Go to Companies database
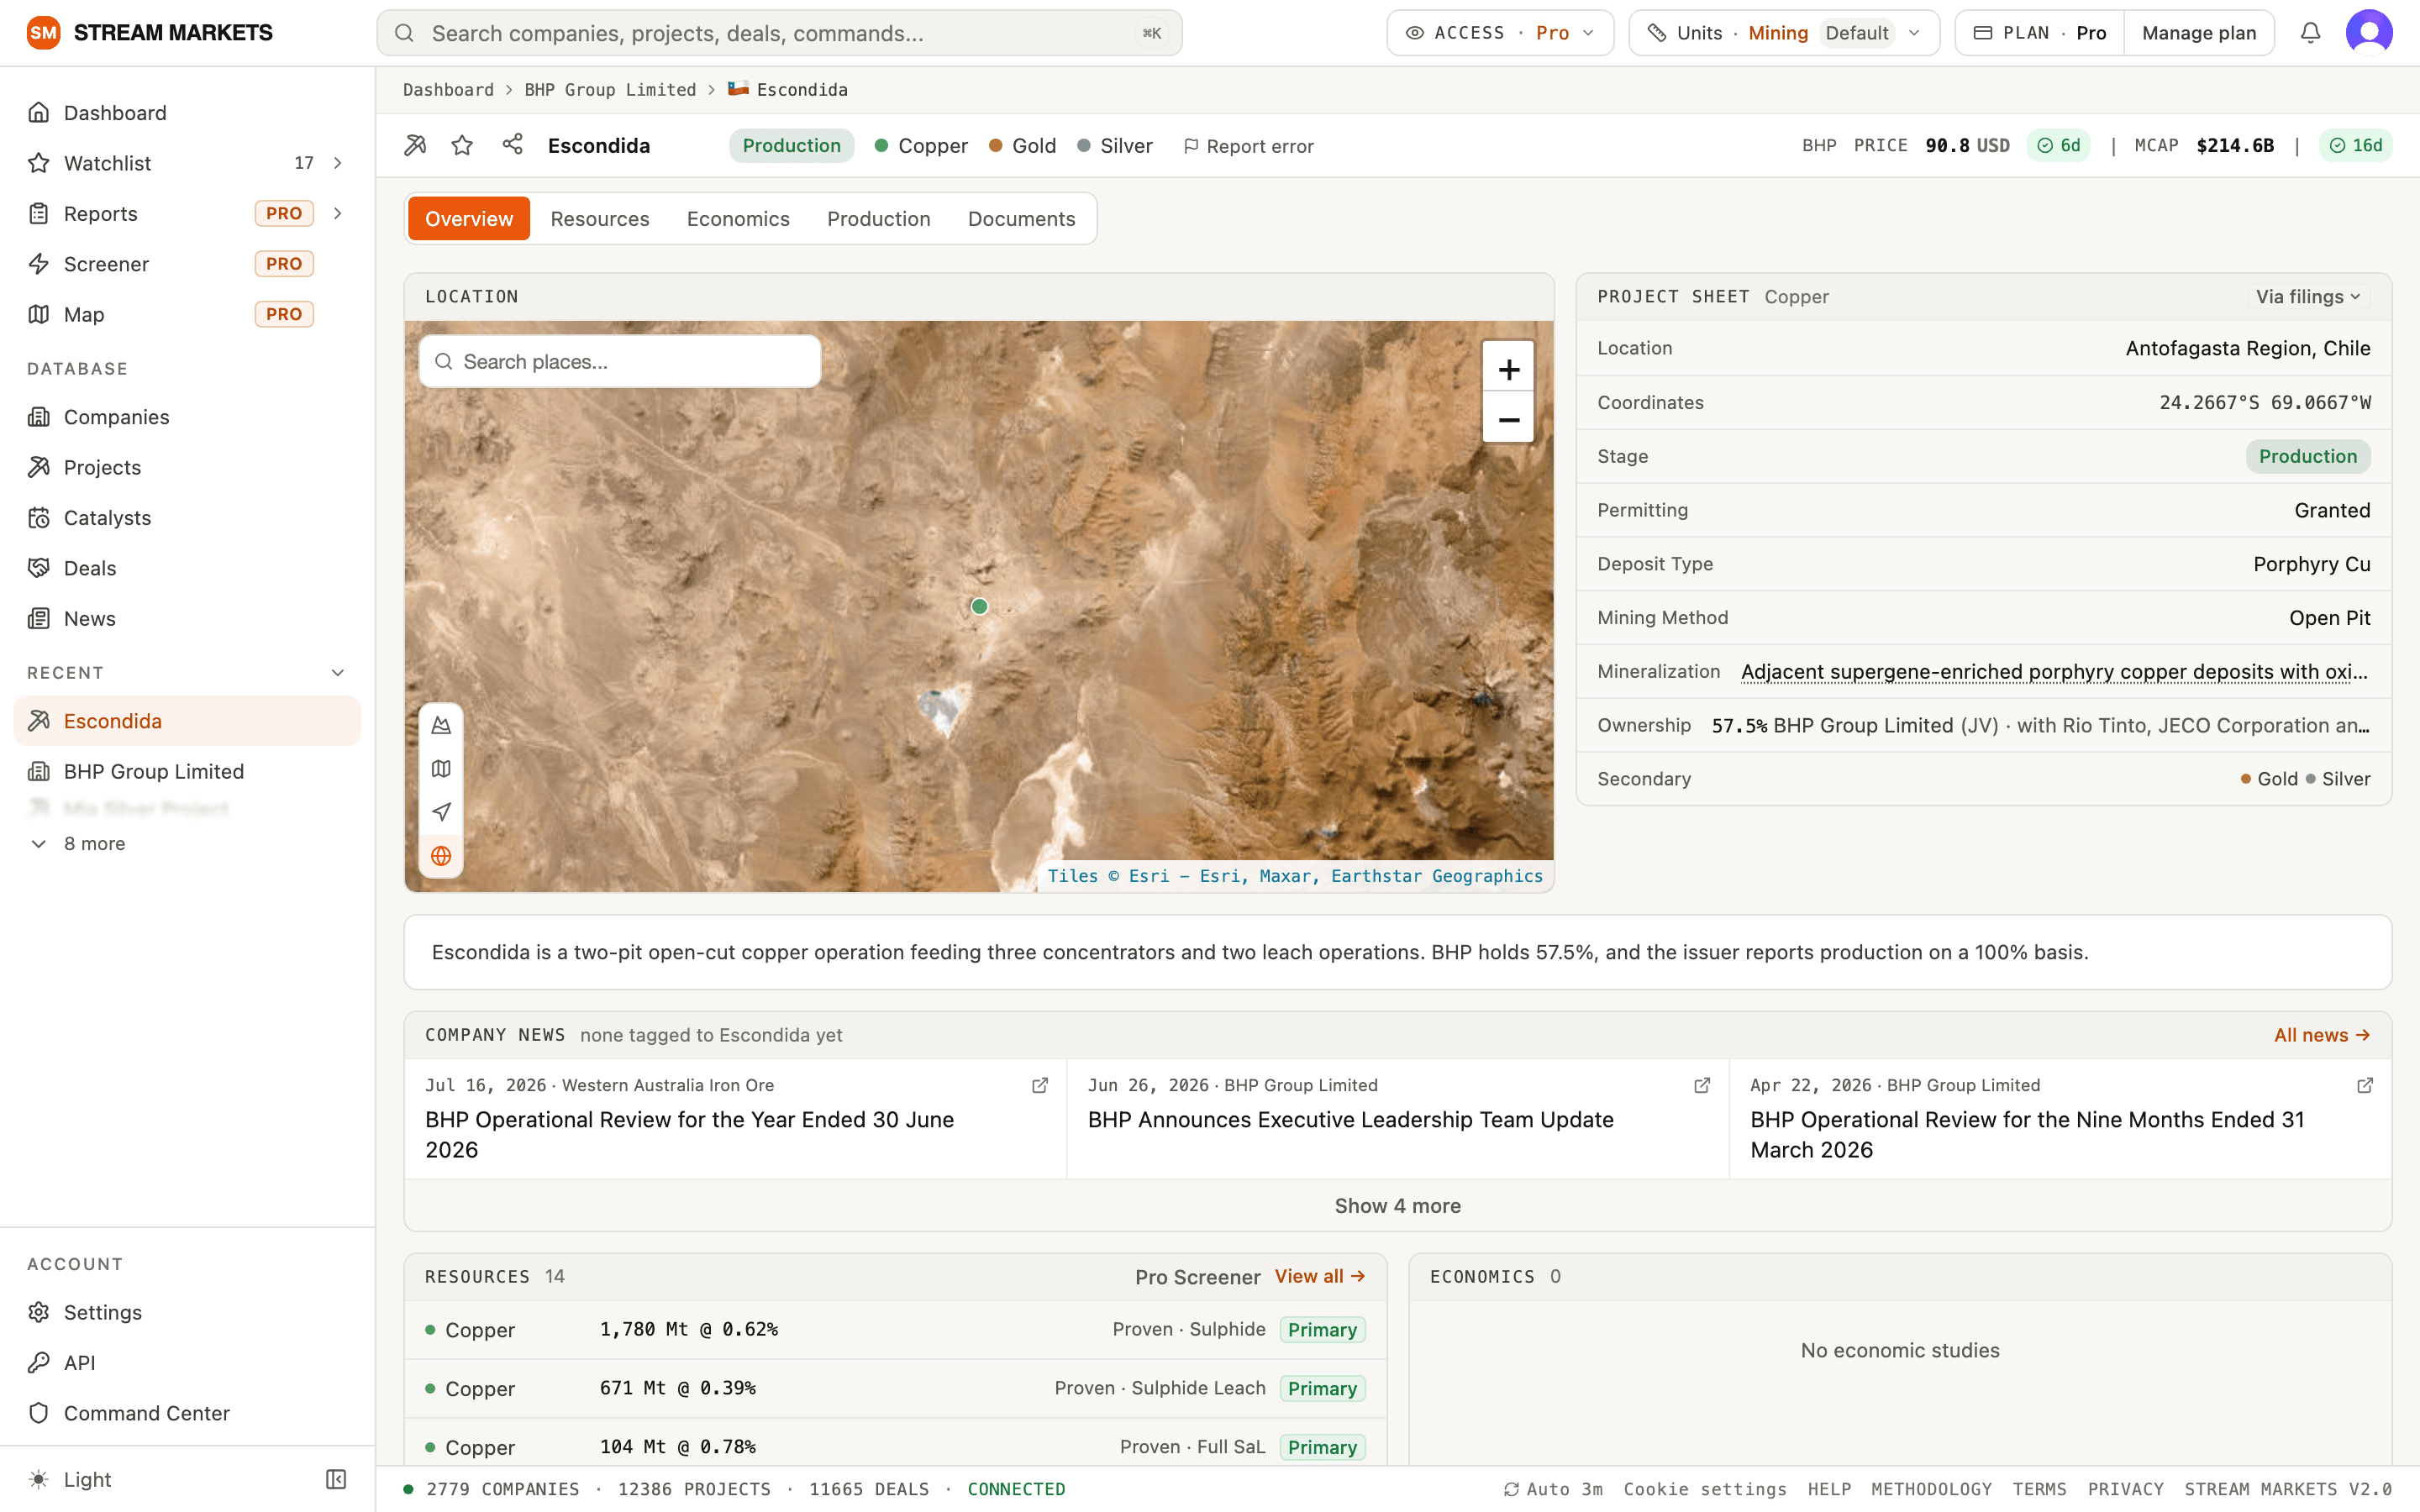This screenshot has height=1512, width=2420. 187,417
